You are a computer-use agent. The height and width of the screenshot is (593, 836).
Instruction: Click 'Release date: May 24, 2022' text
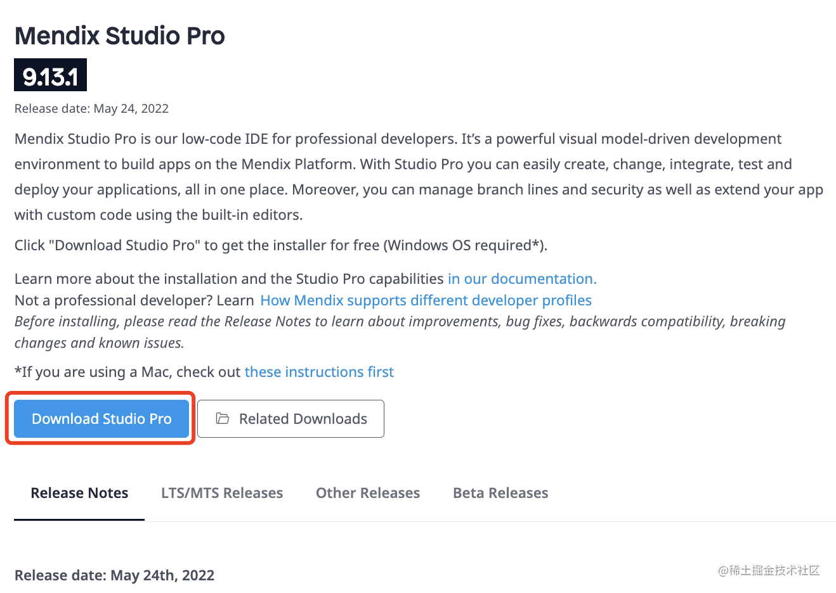[x=91, y=108]
